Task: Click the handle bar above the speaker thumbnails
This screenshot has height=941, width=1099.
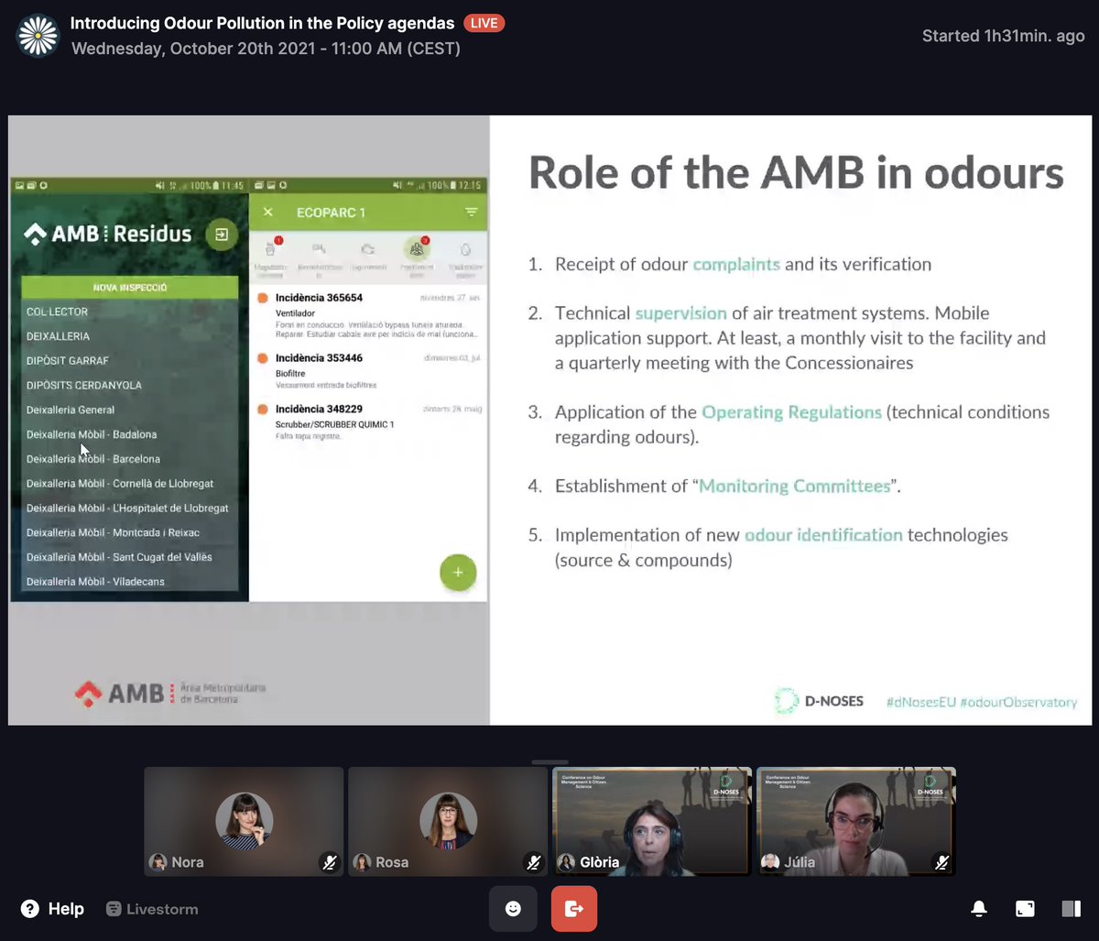Action: tap(549, 761)
